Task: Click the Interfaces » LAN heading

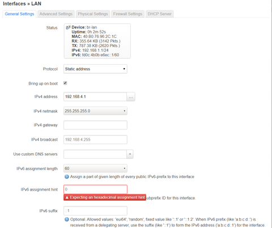Action: [x=22, y=4]
